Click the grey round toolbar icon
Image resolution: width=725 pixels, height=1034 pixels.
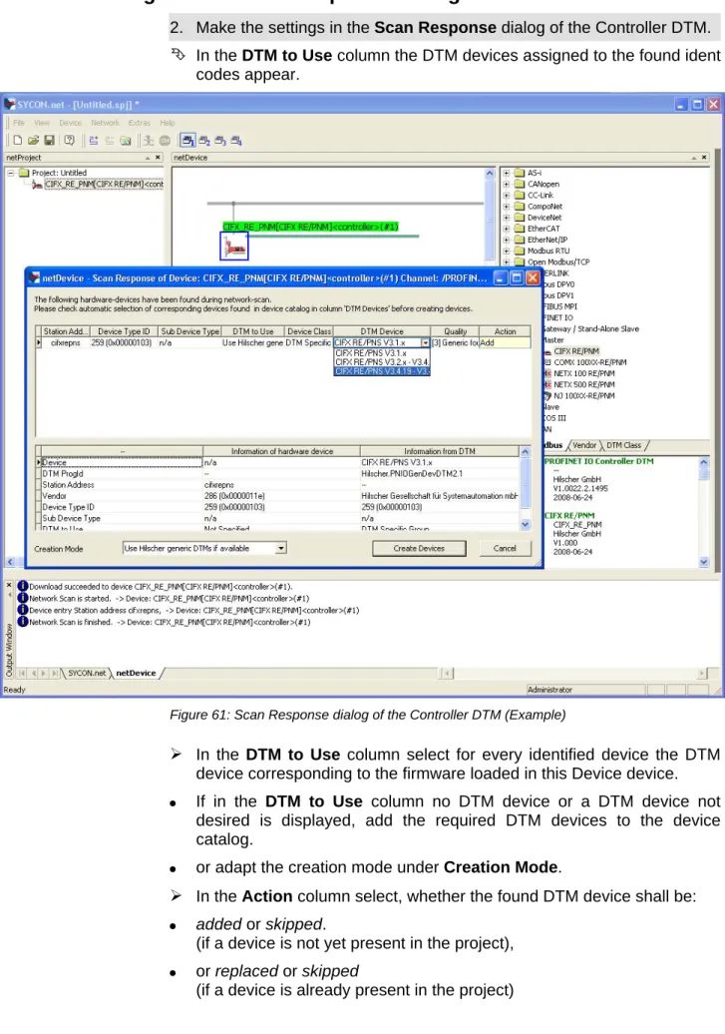[x=165, y=141]
